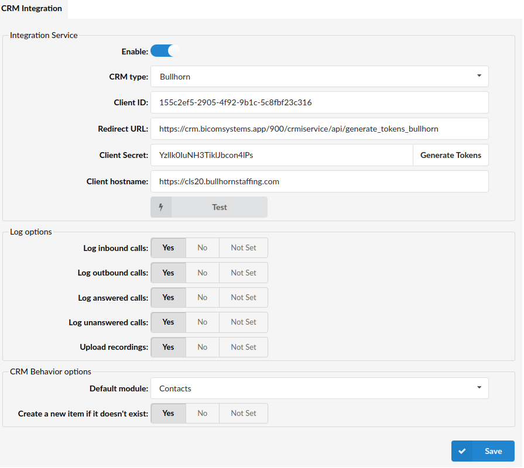
Task: Set Log unanswered calls to No
Action: (x=203, y=322)
